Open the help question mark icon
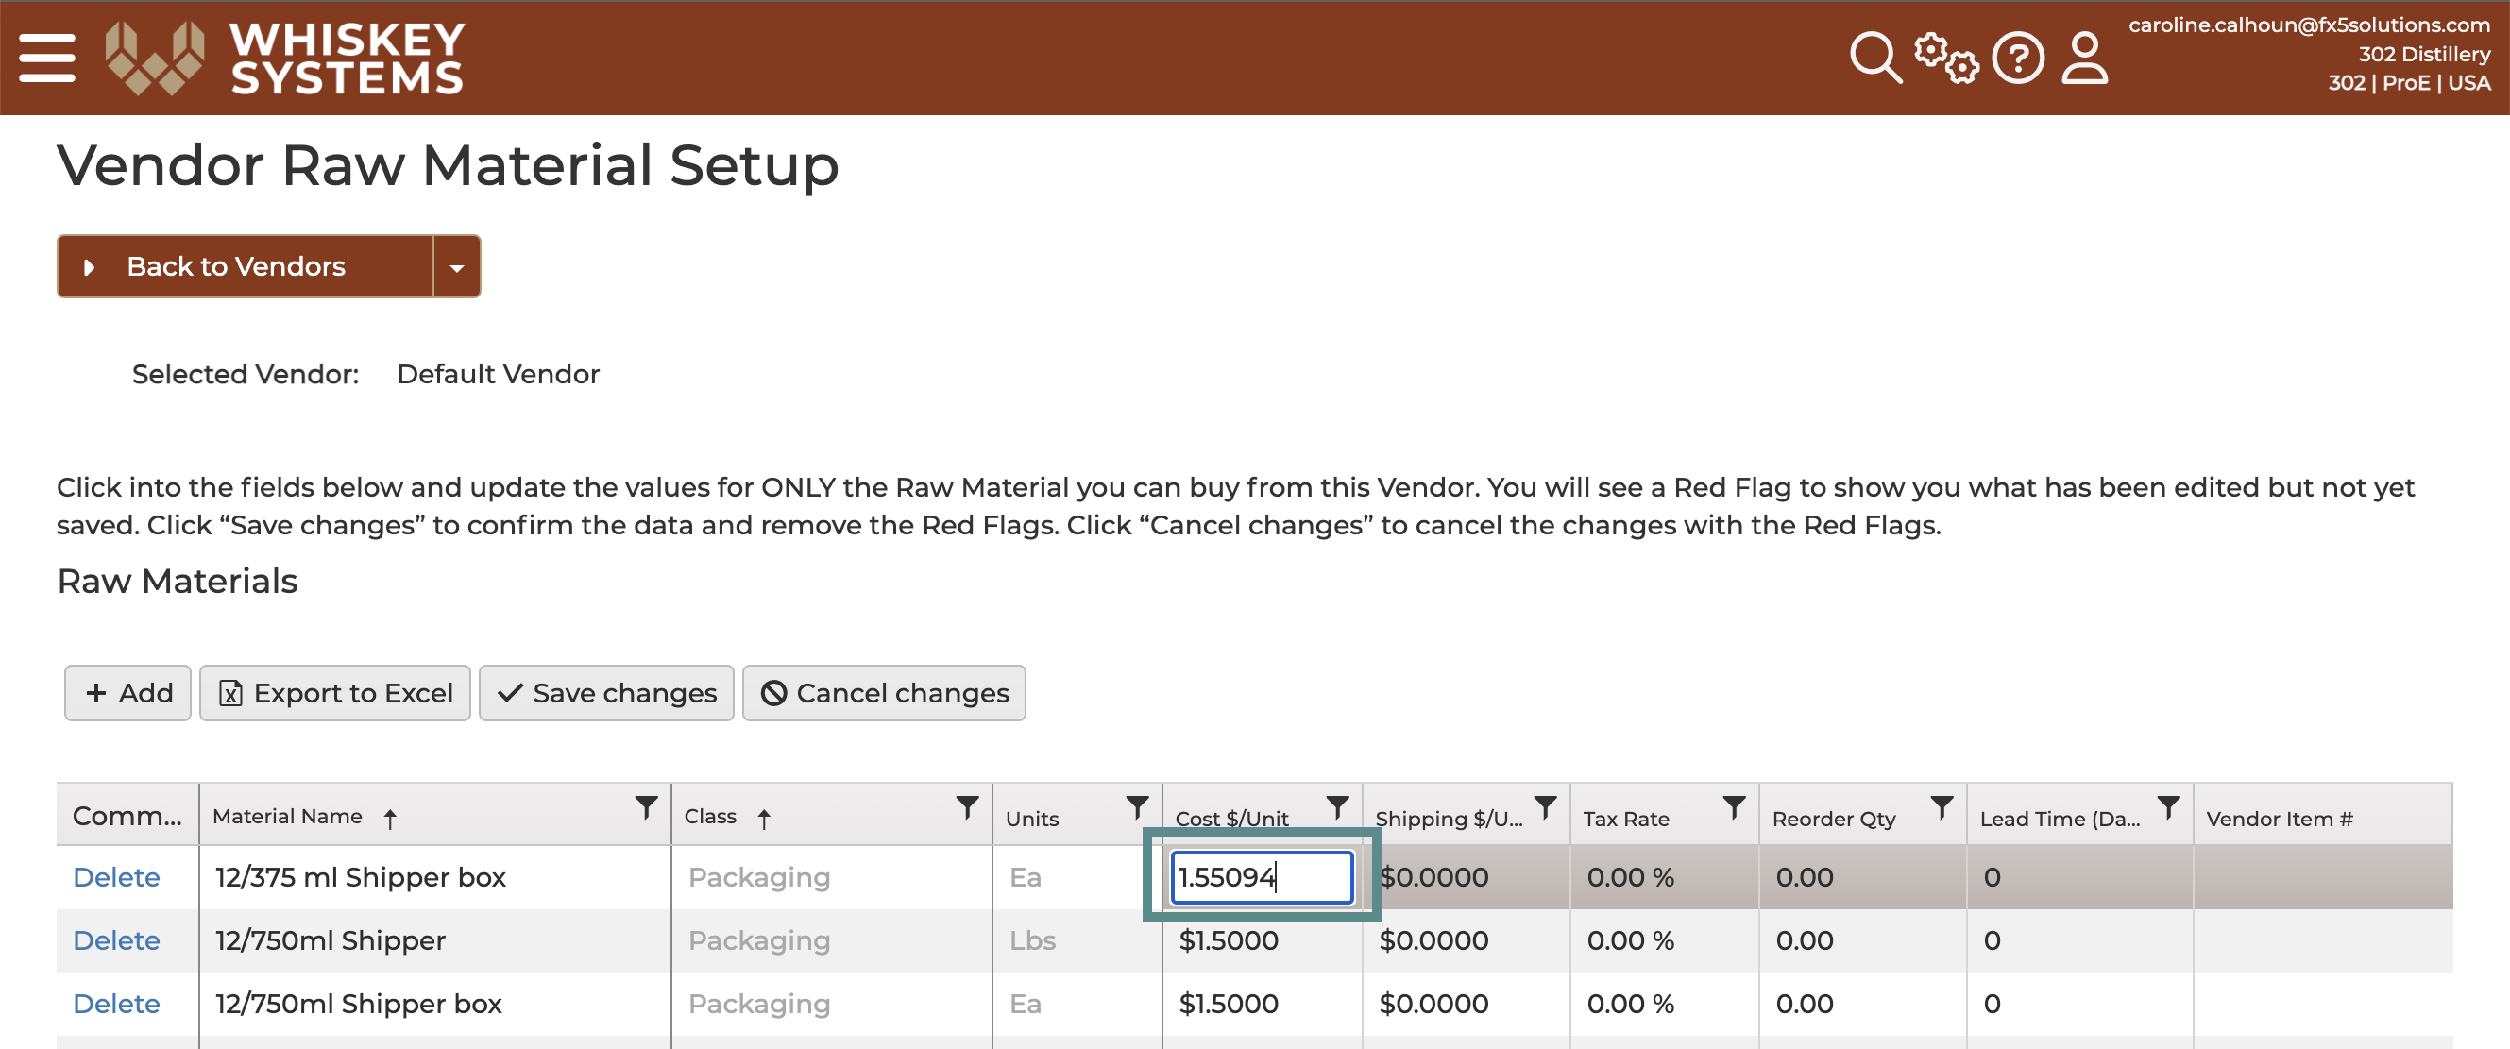The height and width of the screenshot is (1049, 2510). tap(2017, 58)
